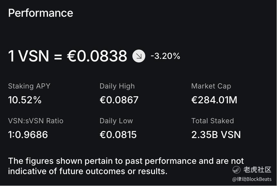Click the Performance heading
The height and width of the screenshot is (186, 277).
pyautogui.click(x=41, y=13)
